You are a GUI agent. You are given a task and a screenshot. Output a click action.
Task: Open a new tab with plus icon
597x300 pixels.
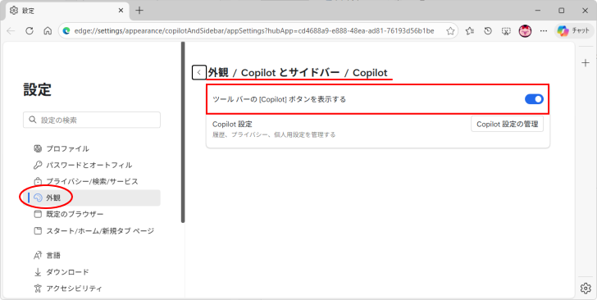click(x=139, y=11)
